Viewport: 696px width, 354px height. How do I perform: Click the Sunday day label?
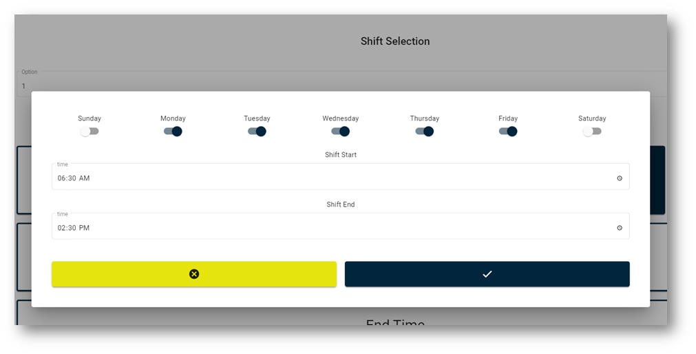coord(89,118)
